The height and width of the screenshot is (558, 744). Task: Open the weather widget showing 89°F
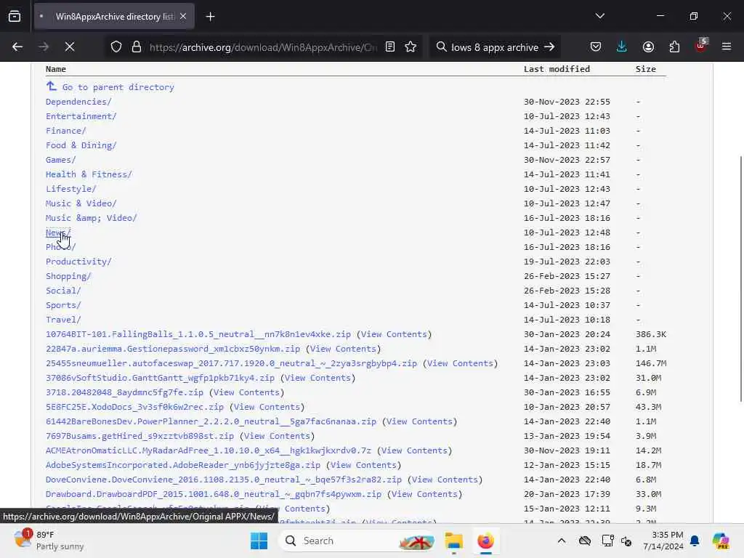[x=49, y=541]
